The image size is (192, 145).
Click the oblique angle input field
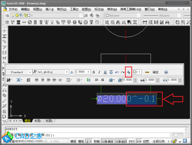click(x=128, y=80)
